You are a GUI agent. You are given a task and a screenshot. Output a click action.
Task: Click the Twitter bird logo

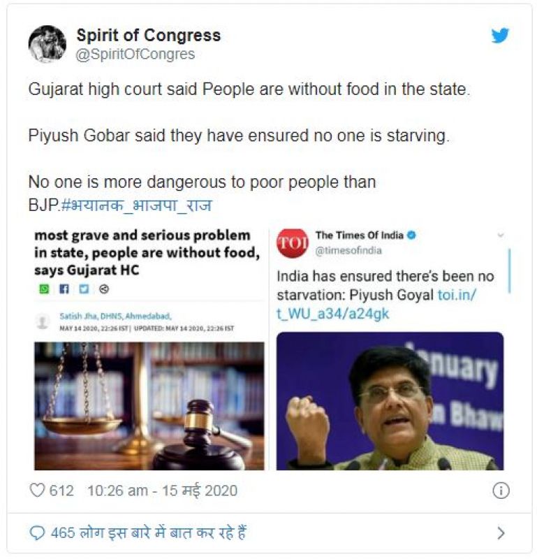tap(500, 36)
